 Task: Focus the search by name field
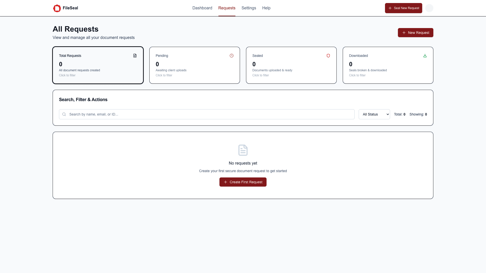[207, 114]
